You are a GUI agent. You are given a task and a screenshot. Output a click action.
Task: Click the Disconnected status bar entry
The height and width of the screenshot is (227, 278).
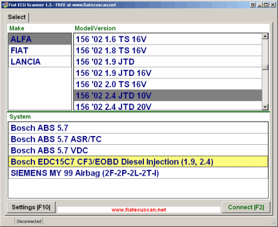pyautogui.click(x=29, y=221)
